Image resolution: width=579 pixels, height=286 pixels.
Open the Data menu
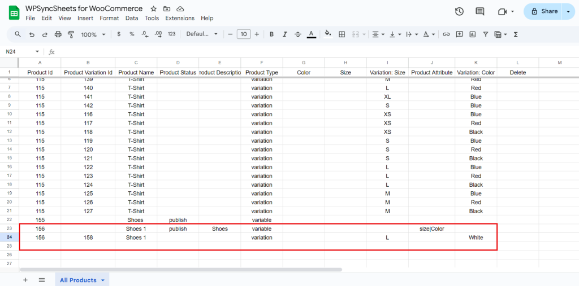132,18
